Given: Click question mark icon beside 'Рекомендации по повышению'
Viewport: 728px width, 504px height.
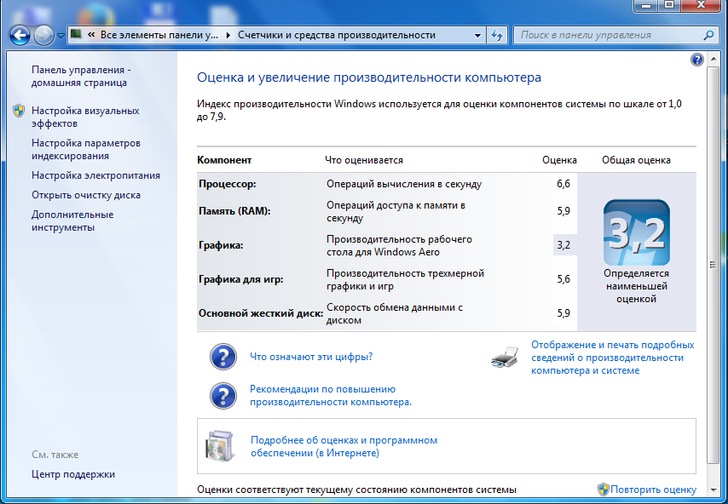Looking at the screenshot, I should [x=222, y=395].
